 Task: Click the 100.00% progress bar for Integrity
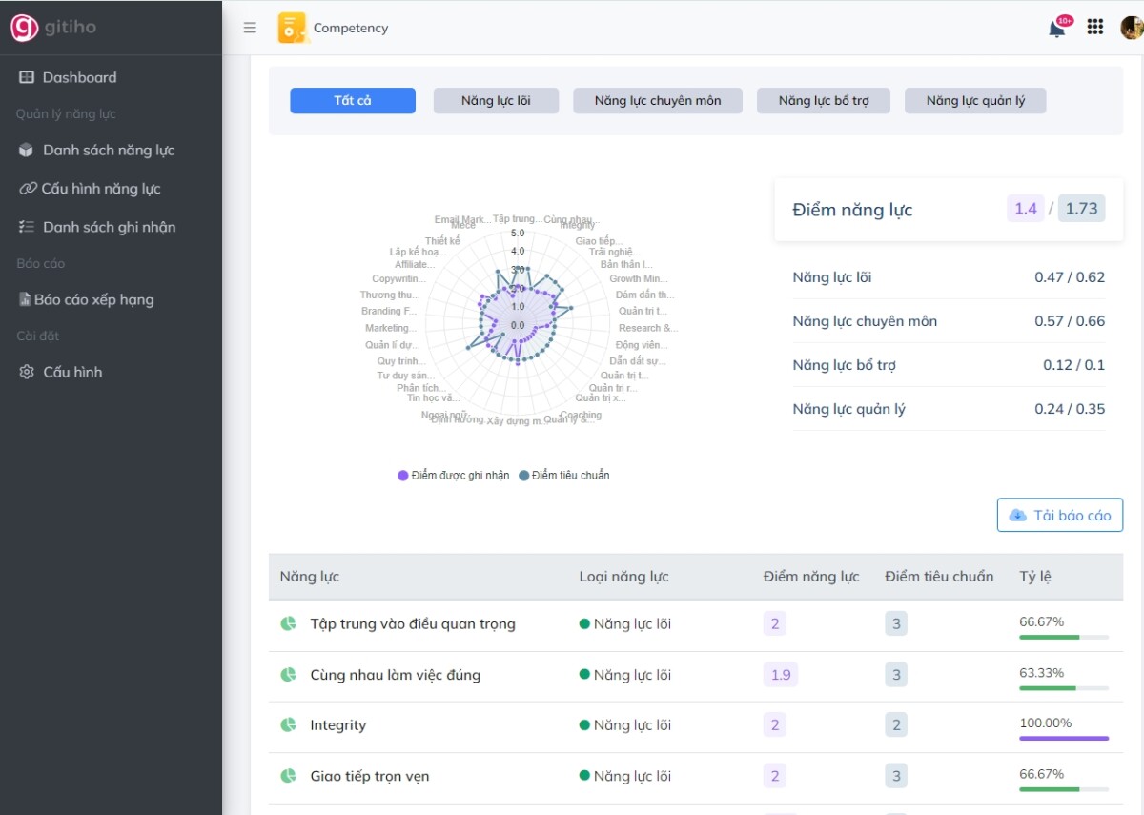tap(1064, 738)
